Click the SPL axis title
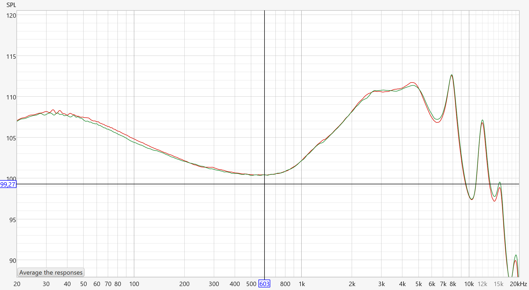This screenshot has height=290, width=529. 11,5
